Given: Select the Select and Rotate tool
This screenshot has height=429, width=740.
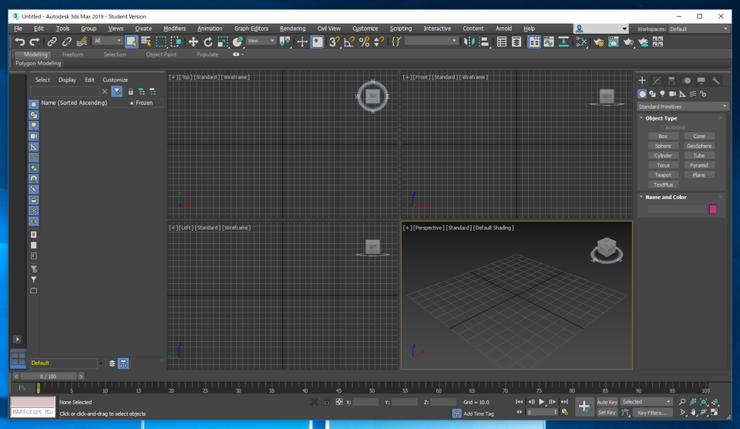Looking at the screenshot, I should (x=208, y=42).
